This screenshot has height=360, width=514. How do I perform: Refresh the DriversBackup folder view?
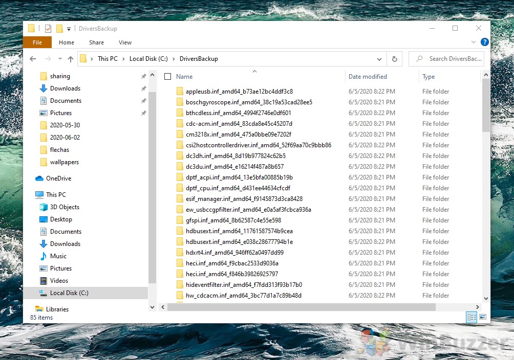(394, 59)
